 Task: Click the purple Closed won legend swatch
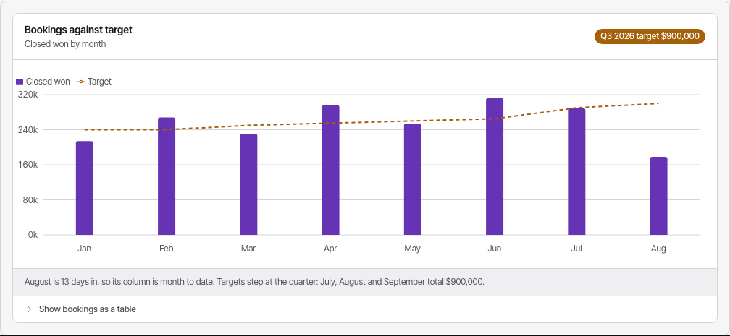click(x=20, y=82)
